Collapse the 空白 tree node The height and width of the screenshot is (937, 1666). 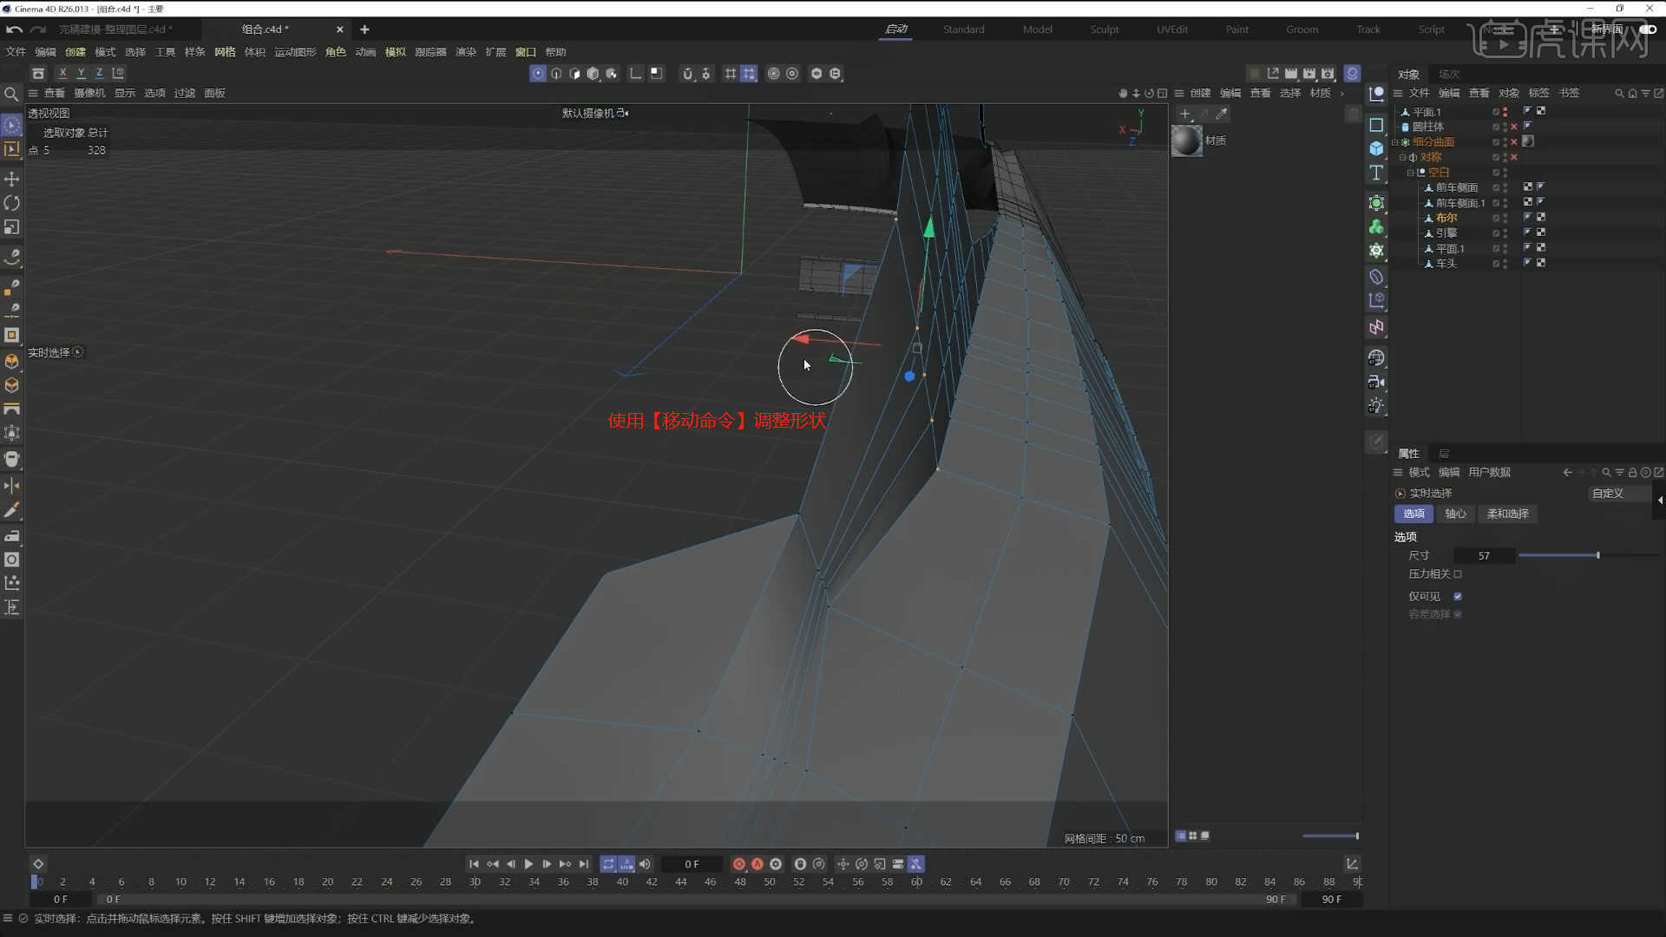pos(1411,173)
